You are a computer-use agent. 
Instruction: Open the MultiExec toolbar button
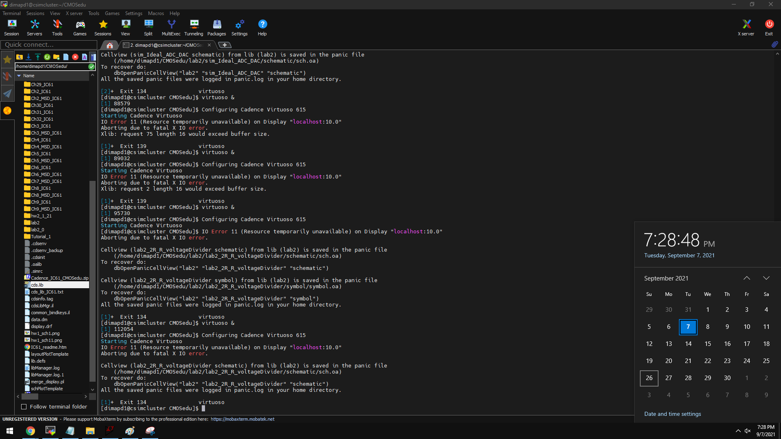[x=171, y=28]
